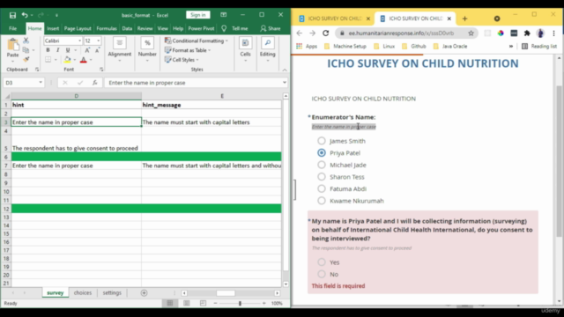Open the settings worksheet tab

click(x=112, y=293)
